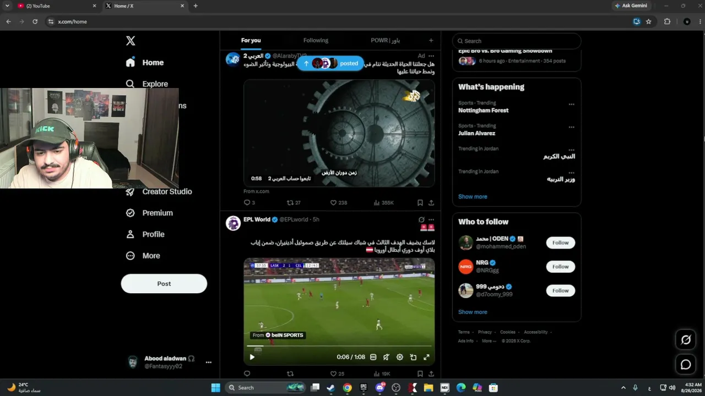Follow the ODEN account

coord(561,243)
